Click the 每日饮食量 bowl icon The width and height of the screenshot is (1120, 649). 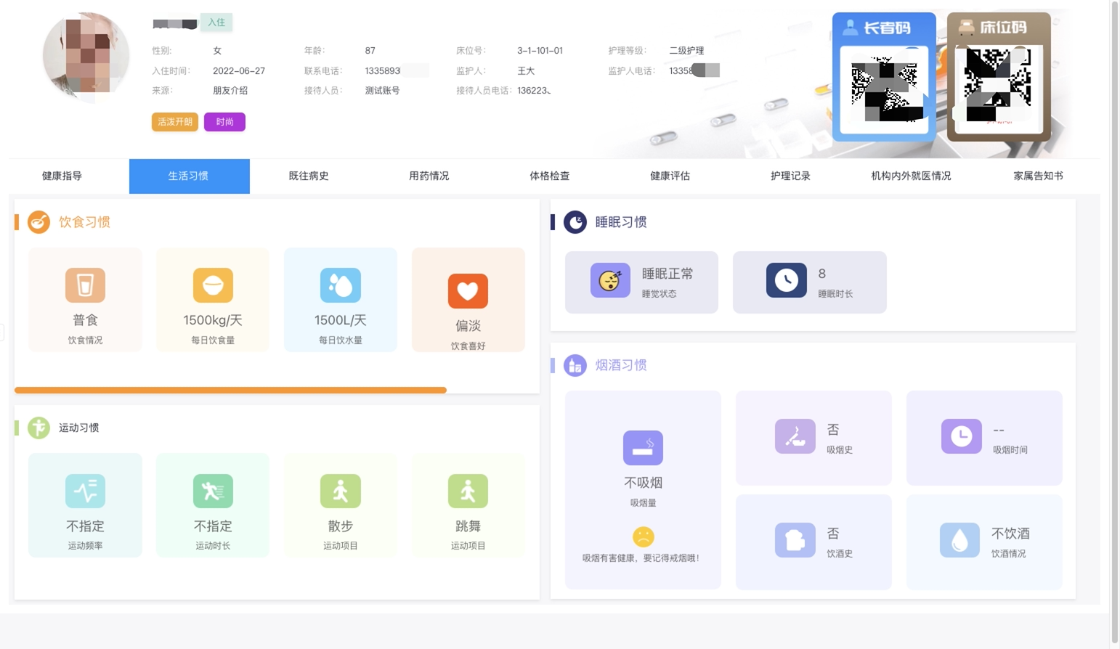(x=213, y=285)
